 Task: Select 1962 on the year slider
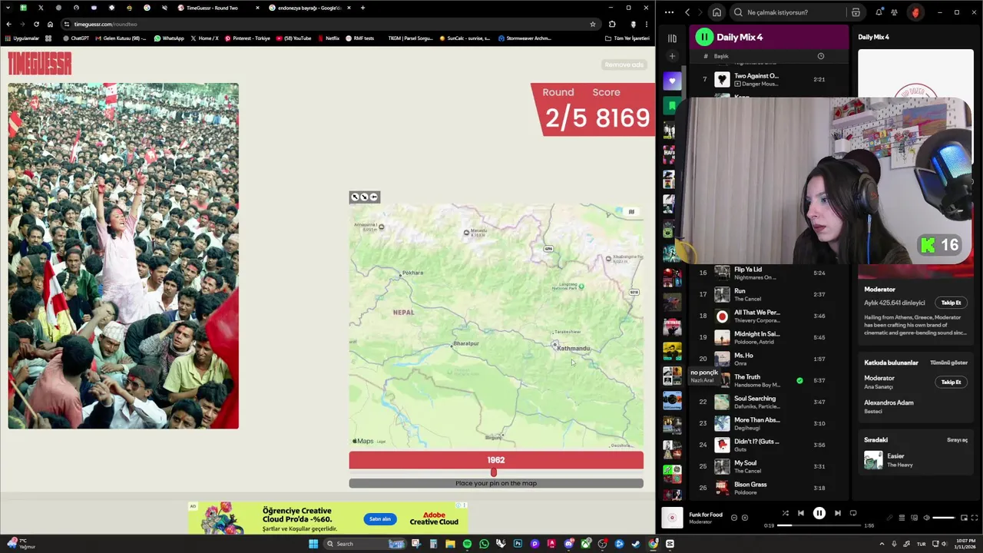pyautogui.click(x=493, y=472)
